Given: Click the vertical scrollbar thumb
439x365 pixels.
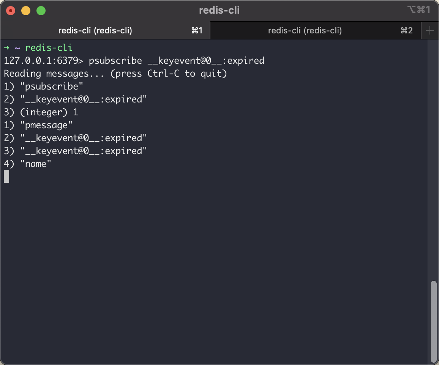Looking at the screenshot, I should (433, 321).
